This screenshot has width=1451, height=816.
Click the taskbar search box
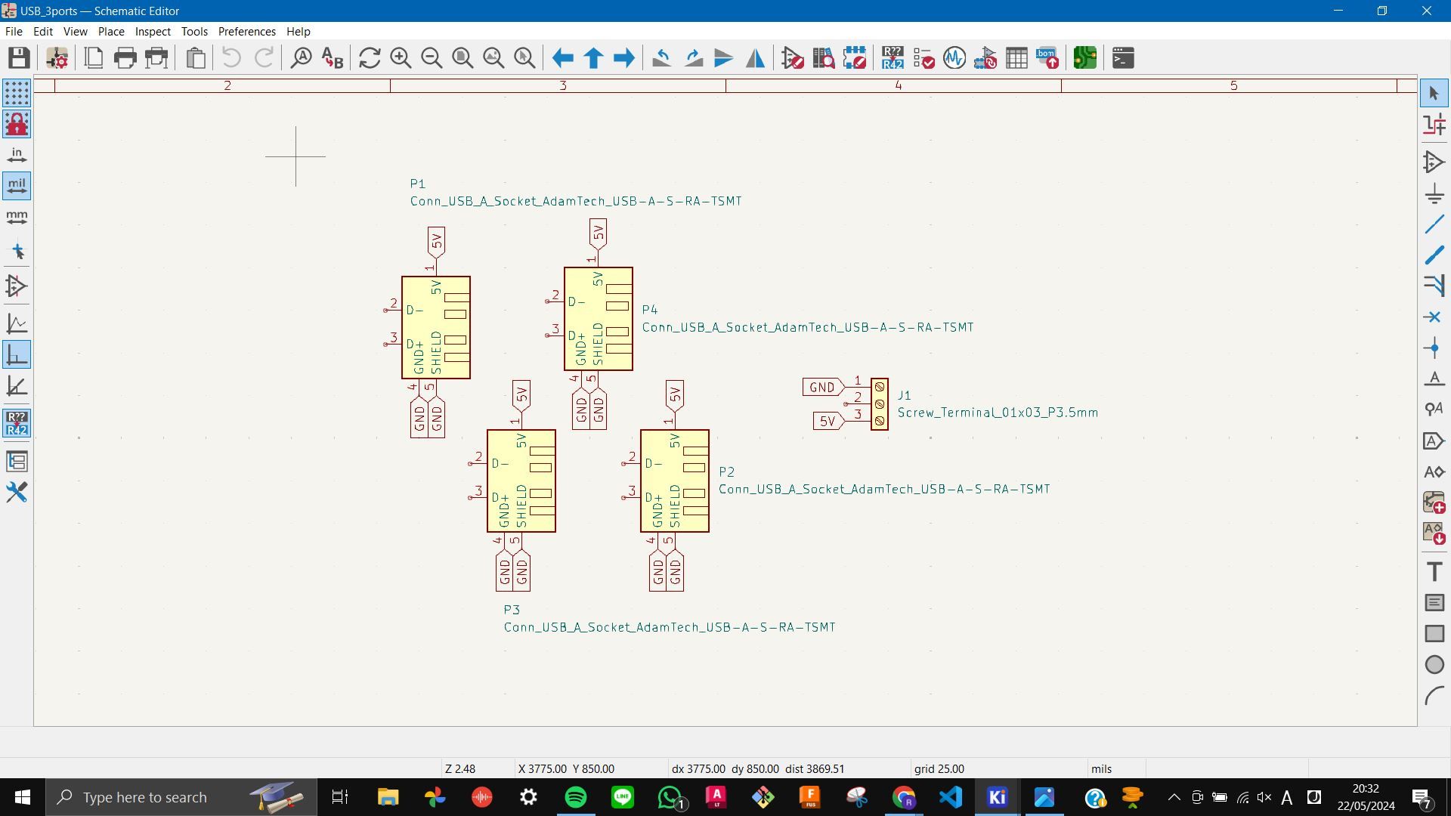pos(181,797)
